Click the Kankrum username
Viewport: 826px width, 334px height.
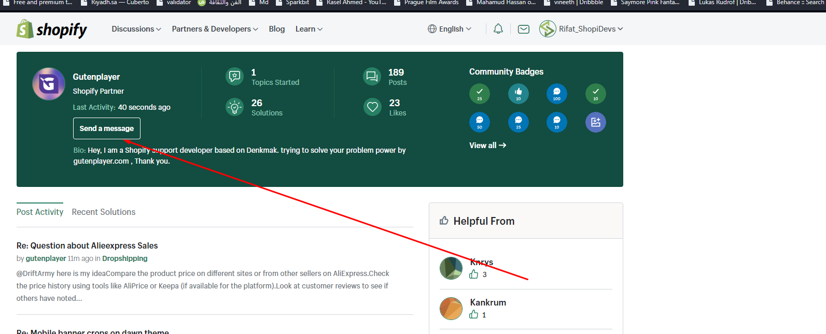pyautogui.click(x=488, y=302)
